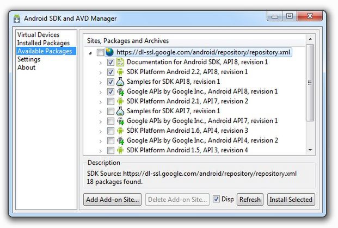Toggle the Disp updates checkbox
338x228 pixels.
click(x=216, y=199)
